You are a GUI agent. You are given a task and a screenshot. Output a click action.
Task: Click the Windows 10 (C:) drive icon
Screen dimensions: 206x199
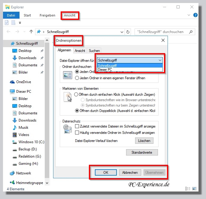coord(15,142)
